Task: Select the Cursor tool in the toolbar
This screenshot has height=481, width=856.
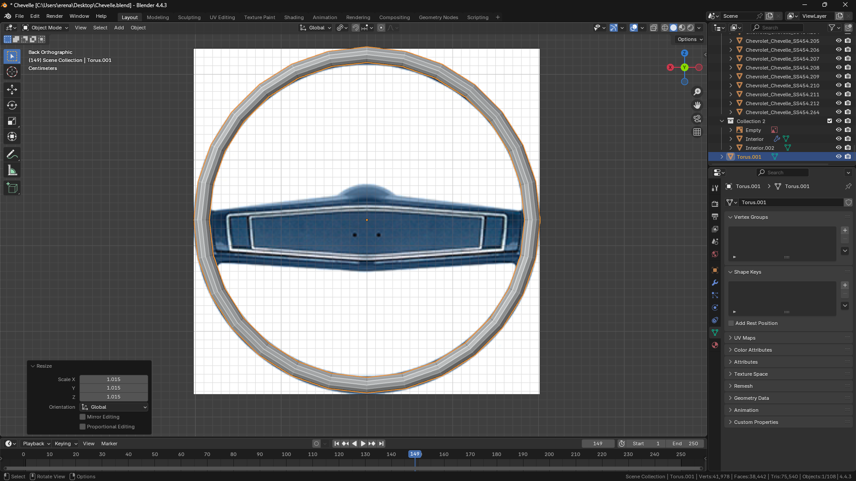Action: pyautogui.click(x=12, y=72)
